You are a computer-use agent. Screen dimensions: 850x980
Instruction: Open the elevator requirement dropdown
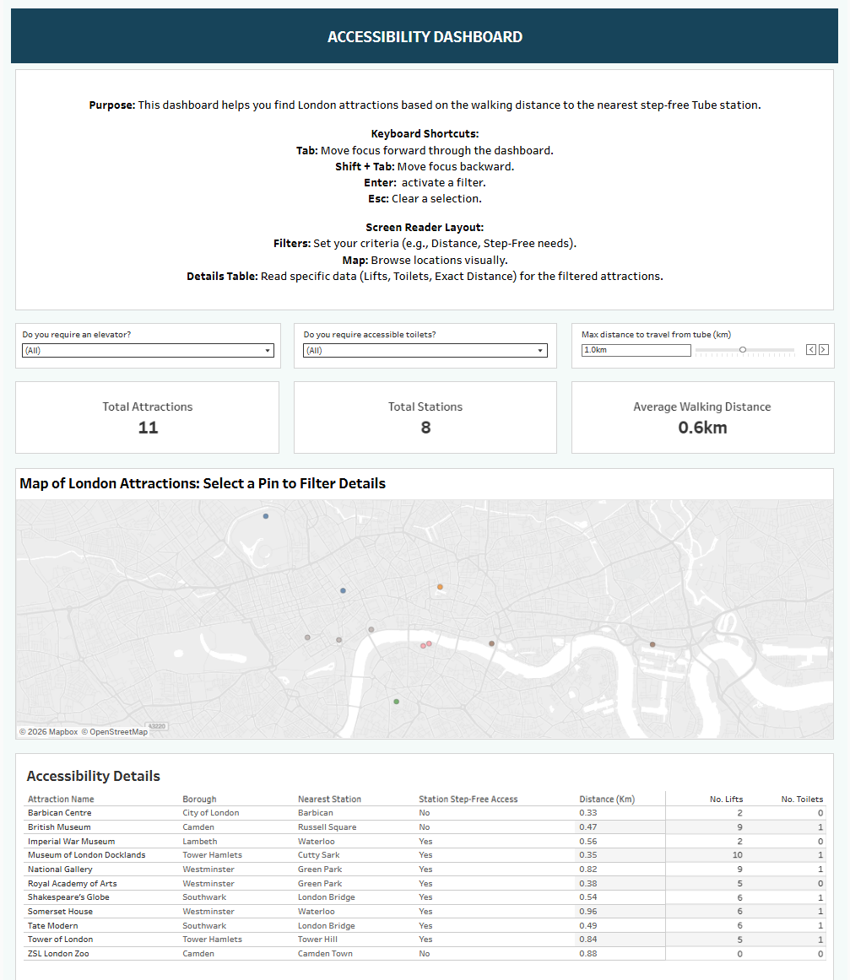coord(148,350)
